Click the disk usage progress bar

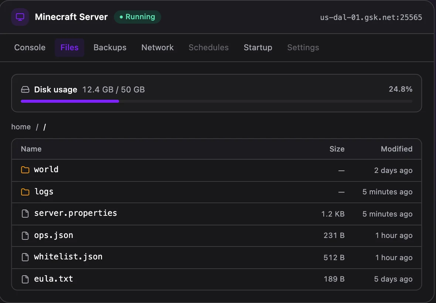217,101
